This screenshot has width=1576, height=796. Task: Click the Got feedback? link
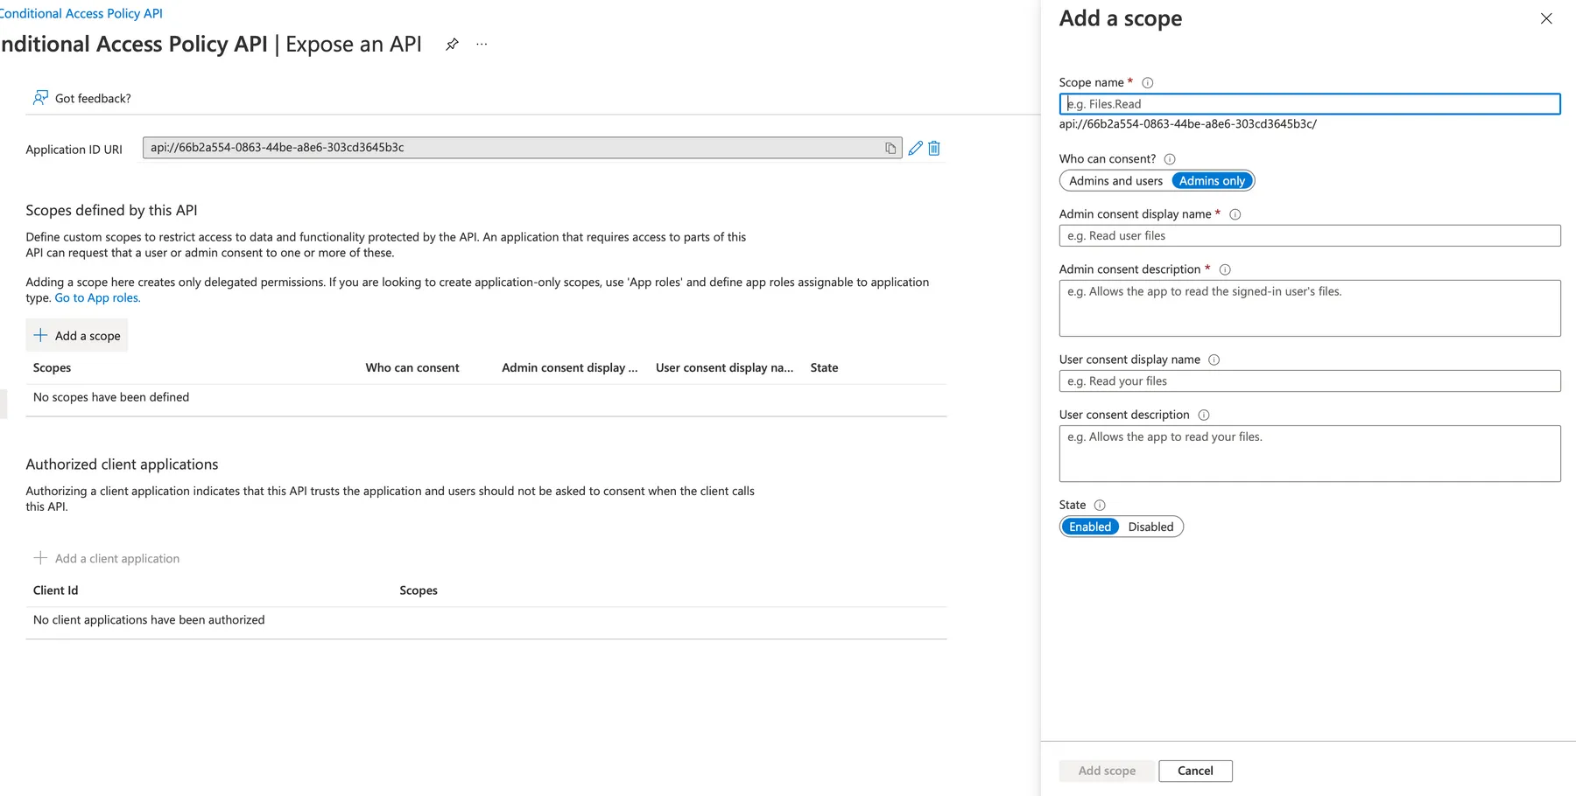click(93, 99)
